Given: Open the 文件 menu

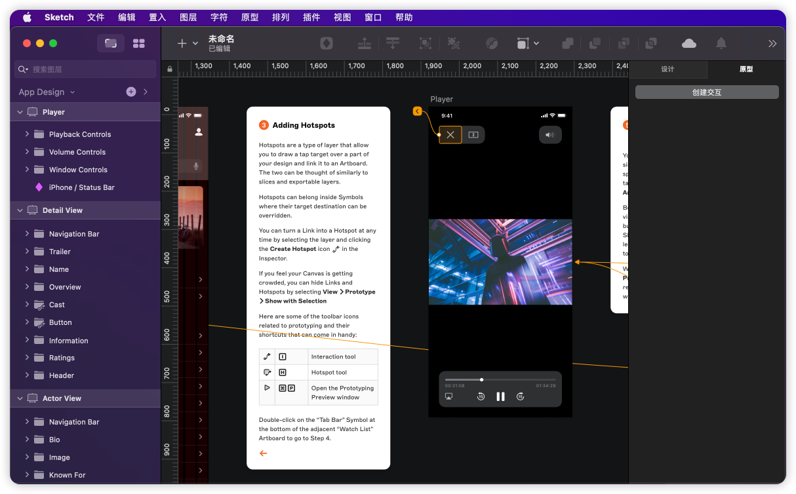Looking at the screenshot, I should click(x=96, y=18).
